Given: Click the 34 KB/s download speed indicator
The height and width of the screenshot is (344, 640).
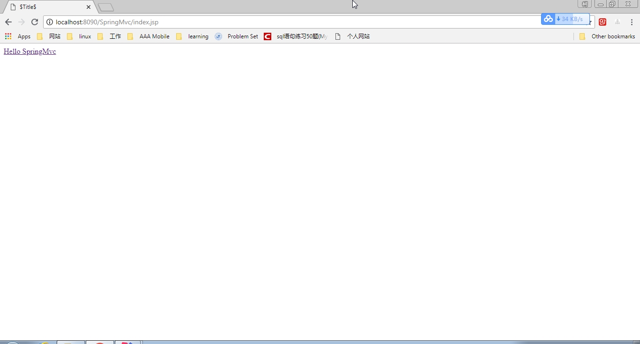Looking at the screenshot, I should pyautogui.click(x=572, y=19).
